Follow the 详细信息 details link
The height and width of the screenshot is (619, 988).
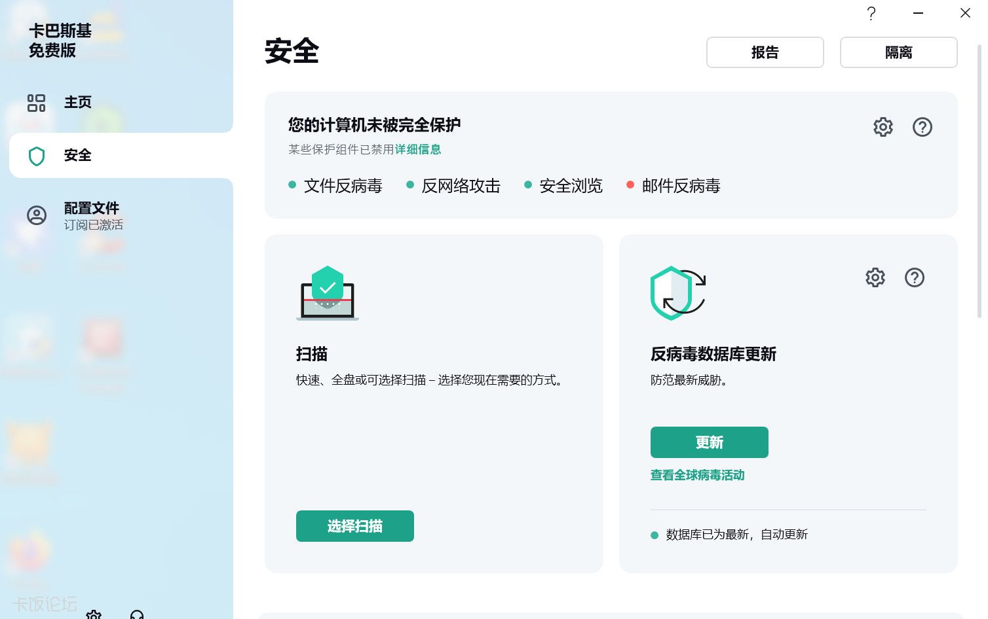click(418, 149)
